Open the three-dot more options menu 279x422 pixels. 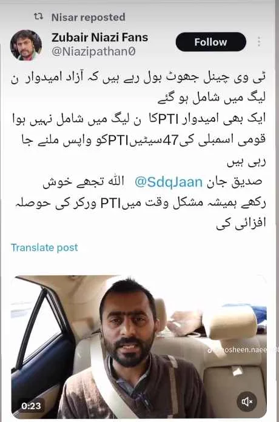pos(258,42)
